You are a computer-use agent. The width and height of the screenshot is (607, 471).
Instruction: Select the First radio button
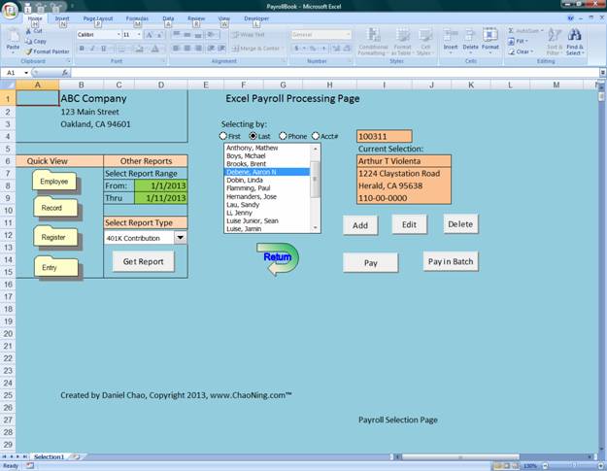pyautogui.click(x=224, y=136)
